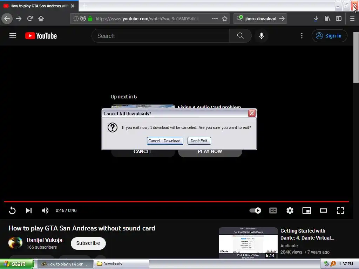The image size is (359, 269).
Task: Click the address bar URL
Action: pyautogui.click(x=147, y=19)
